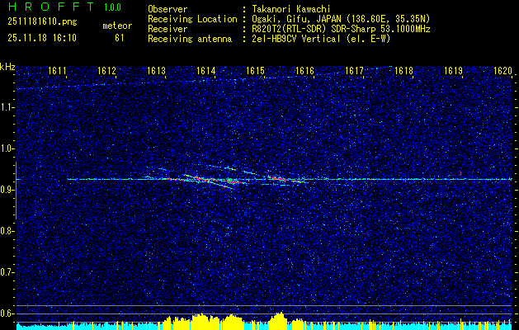This screenshot has height=330, width=519.
Task: Click the kHz axis unit label
Action: (7, 68)
